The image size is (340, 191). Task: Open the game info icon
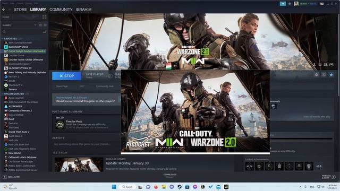coord(324,74)
